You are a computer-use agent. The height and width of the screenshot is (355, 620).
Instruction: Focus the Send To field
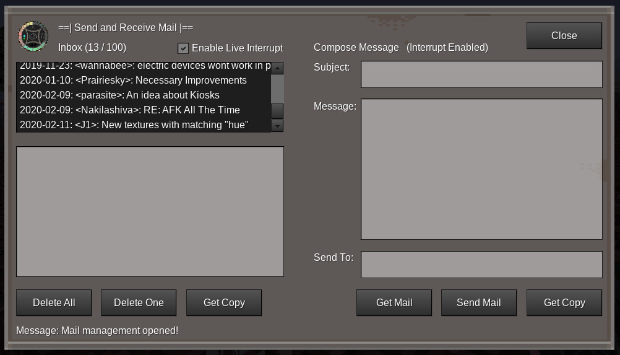(481, 265)
